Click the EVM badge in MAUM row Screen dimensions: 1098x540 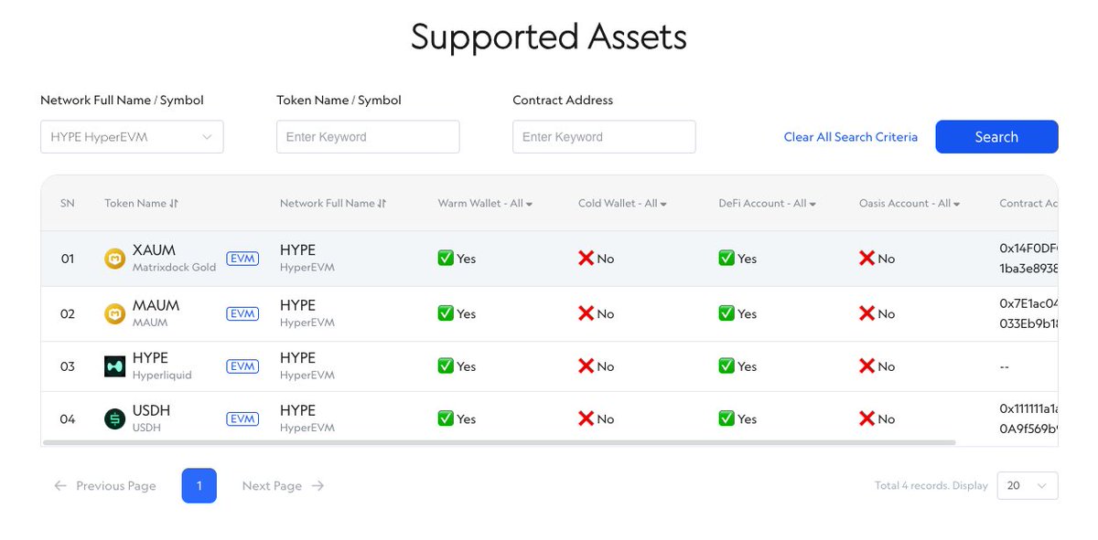[242, 313]
